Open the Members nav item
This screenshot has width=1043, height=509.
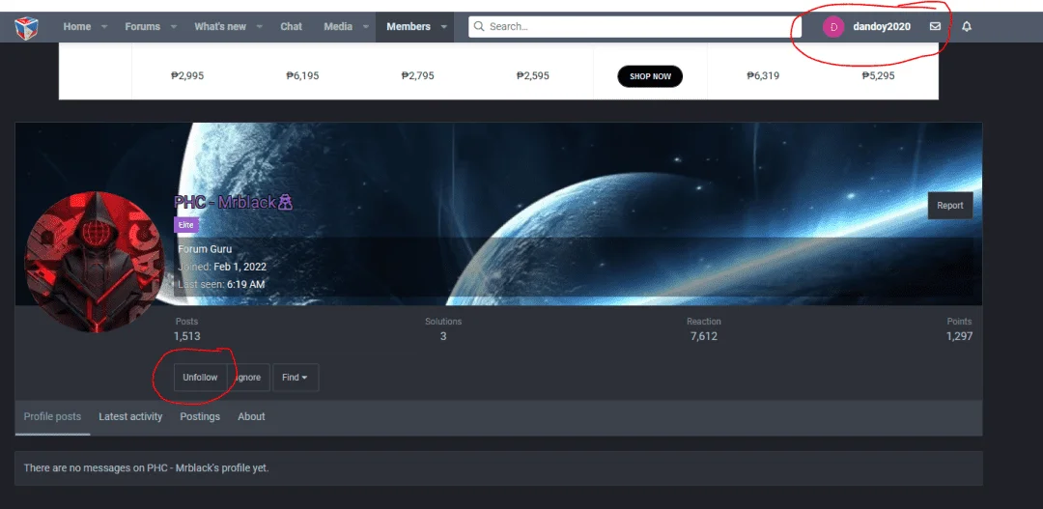(409, 27)
